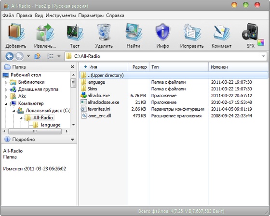Collapse the Подробно details panel arrow
The width and height of the screenshot is (270, 216).
click(x=72, y=140)
